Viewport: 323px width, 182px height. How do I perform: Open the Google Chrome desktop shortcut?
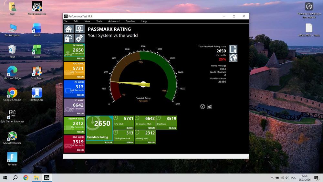pos(12,94)
